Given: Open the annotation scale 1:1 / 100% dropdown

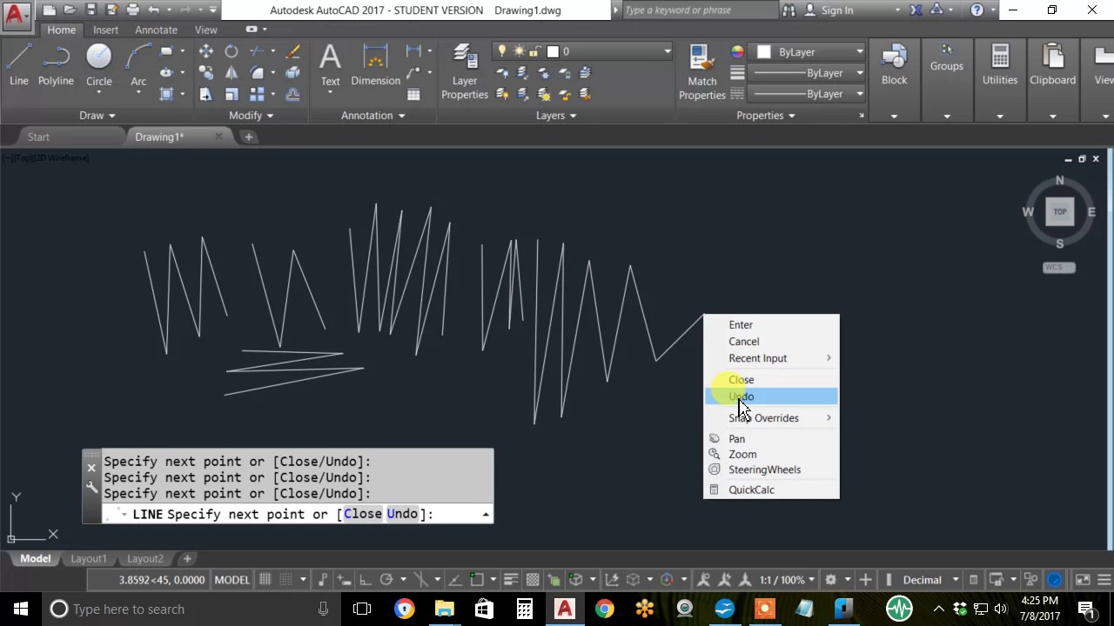Looking at the screenshot, I should coord(787,580).
